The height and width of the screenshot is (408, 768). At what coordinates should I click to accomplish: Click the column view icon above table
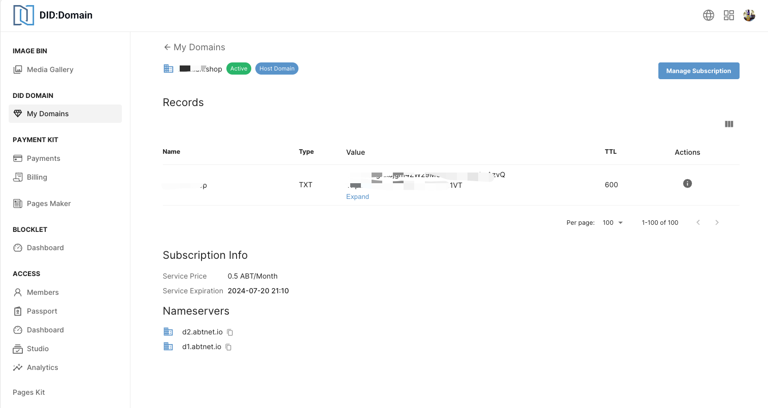coord(729,124)
